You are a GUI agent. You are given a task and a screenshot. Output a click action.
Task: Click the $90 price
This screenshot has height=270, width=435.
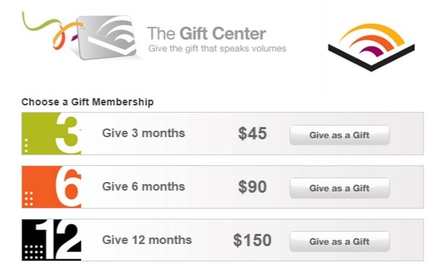pos(252,187)
